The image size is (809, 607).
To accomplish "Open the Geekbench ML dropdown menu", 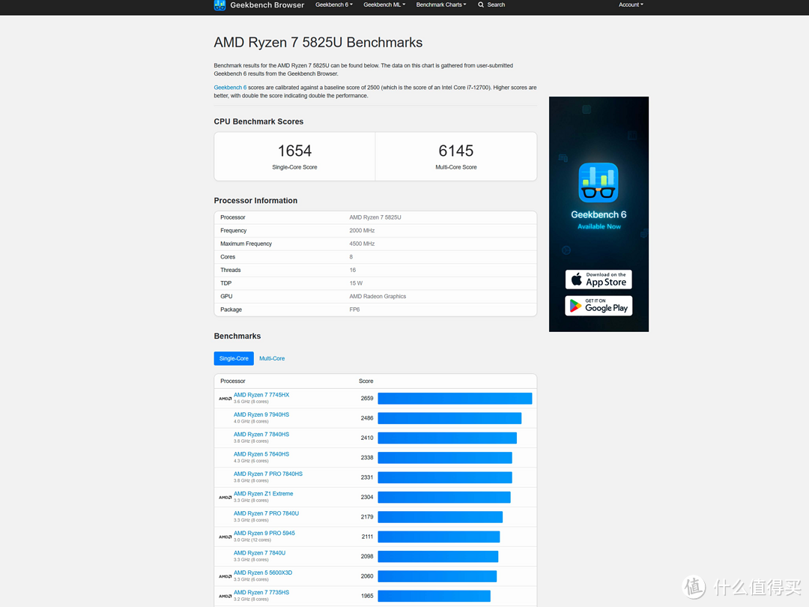I will click(x=384, y=4).
